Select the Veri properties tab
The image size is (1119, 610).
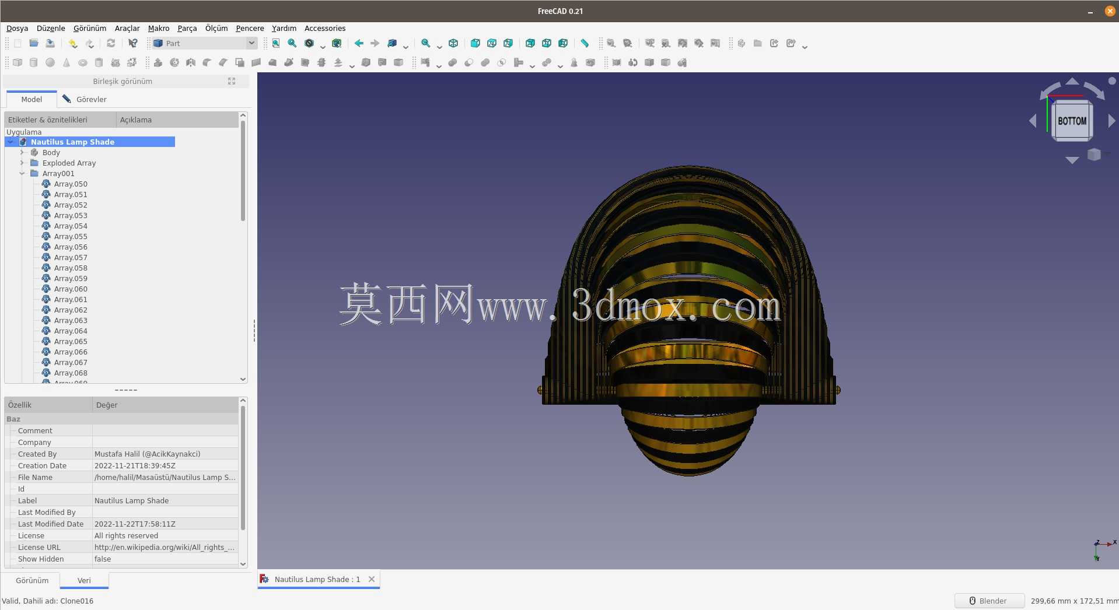[x=84, y=580]
